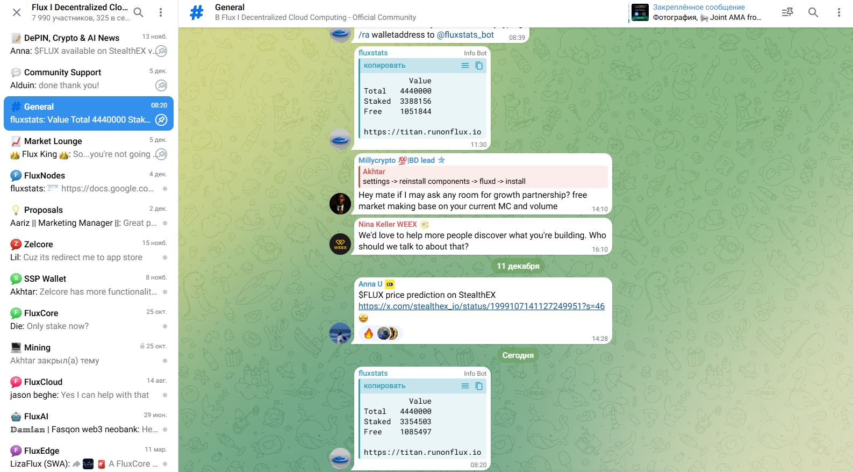Click Millycrypto's profile avatar
853x472 pixels.
point(340,204)
